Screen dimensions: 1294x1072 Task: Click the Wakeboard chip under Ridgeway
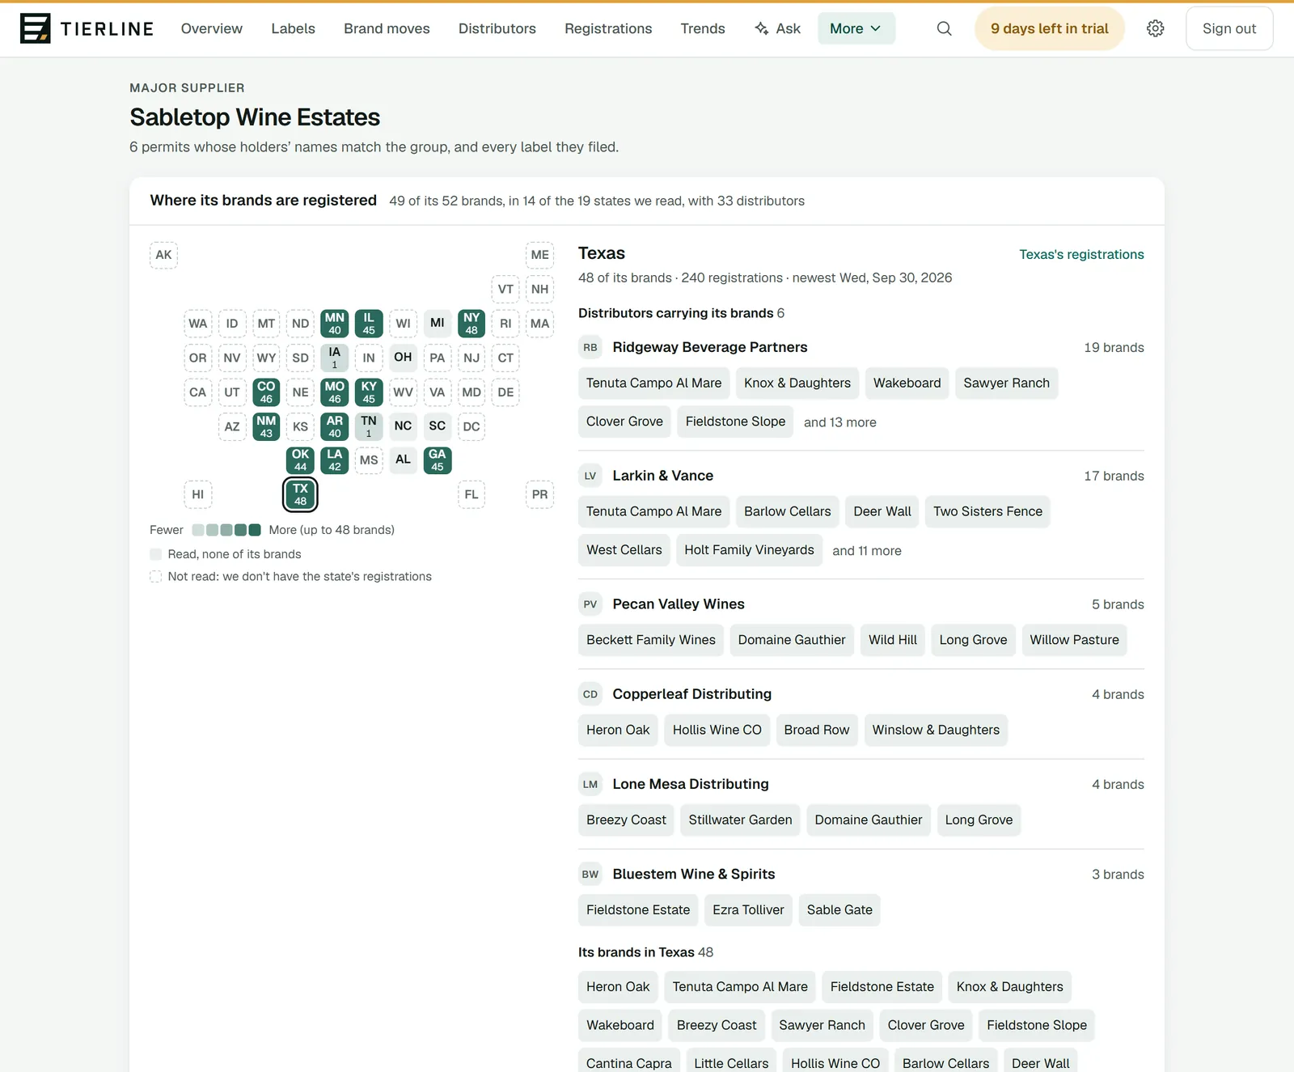(907, 383)
